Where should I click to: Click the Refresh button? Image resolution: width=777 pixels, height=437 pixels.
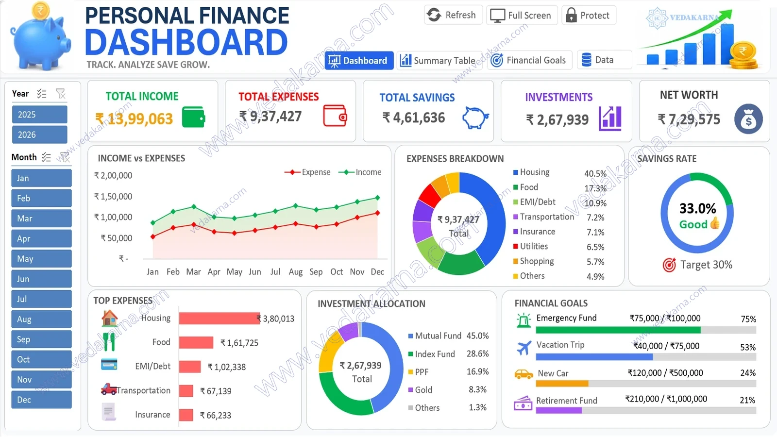[453, 15]
